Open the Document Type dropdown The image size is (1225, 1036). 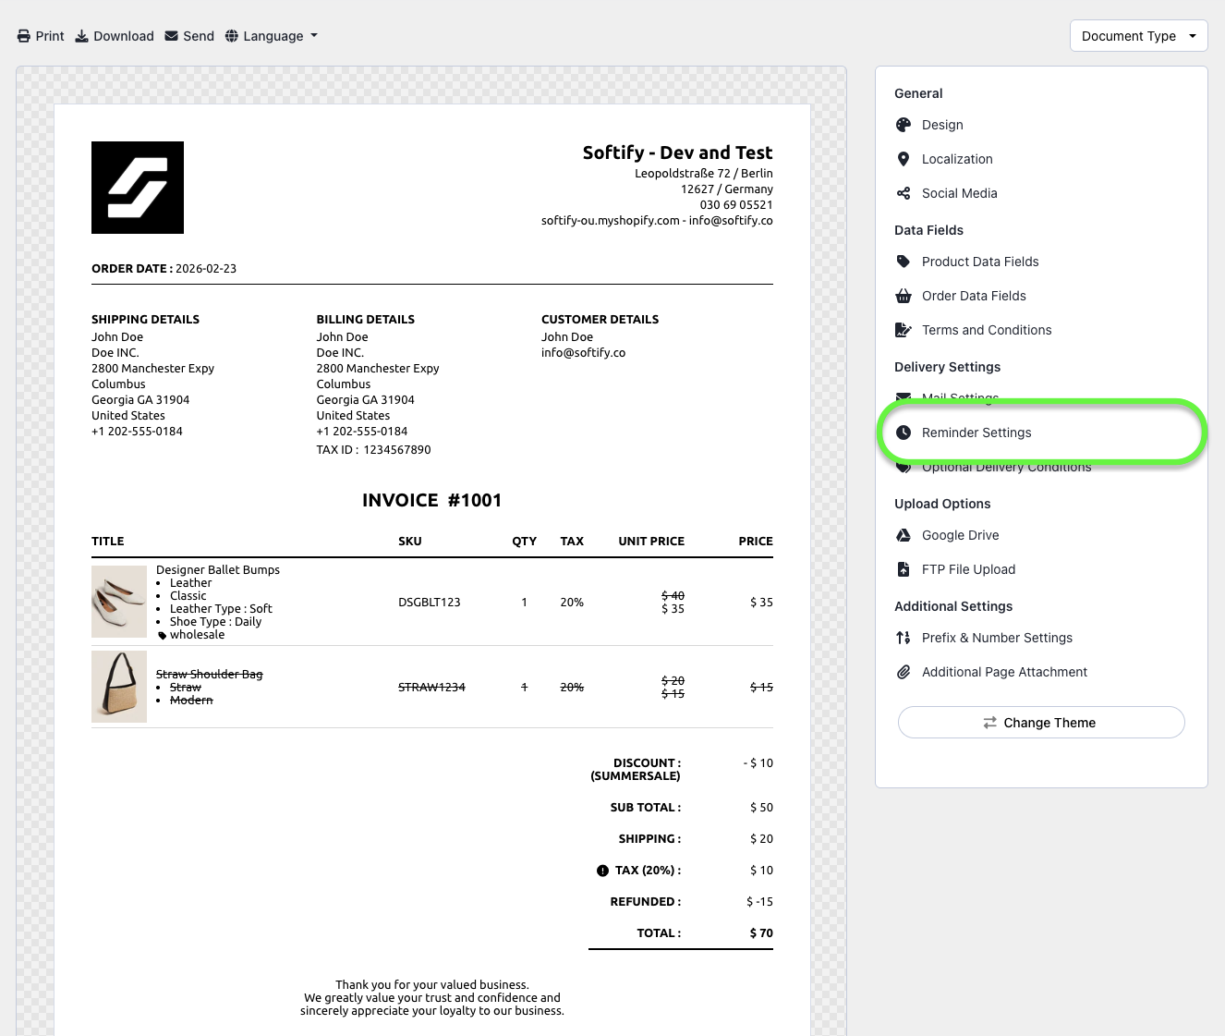(x=1138, y=36)
